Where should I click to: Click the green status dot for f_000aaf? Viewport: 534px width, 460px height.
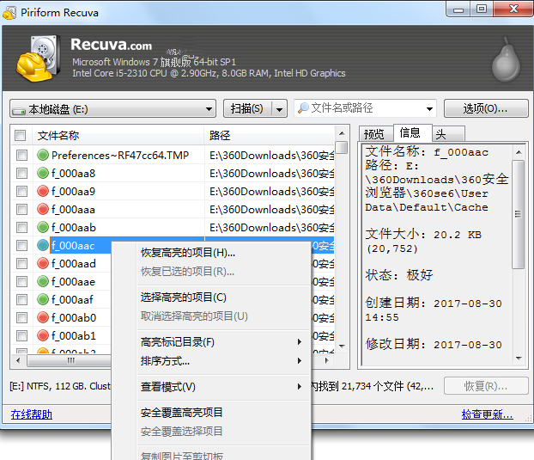tap(43, 299)
